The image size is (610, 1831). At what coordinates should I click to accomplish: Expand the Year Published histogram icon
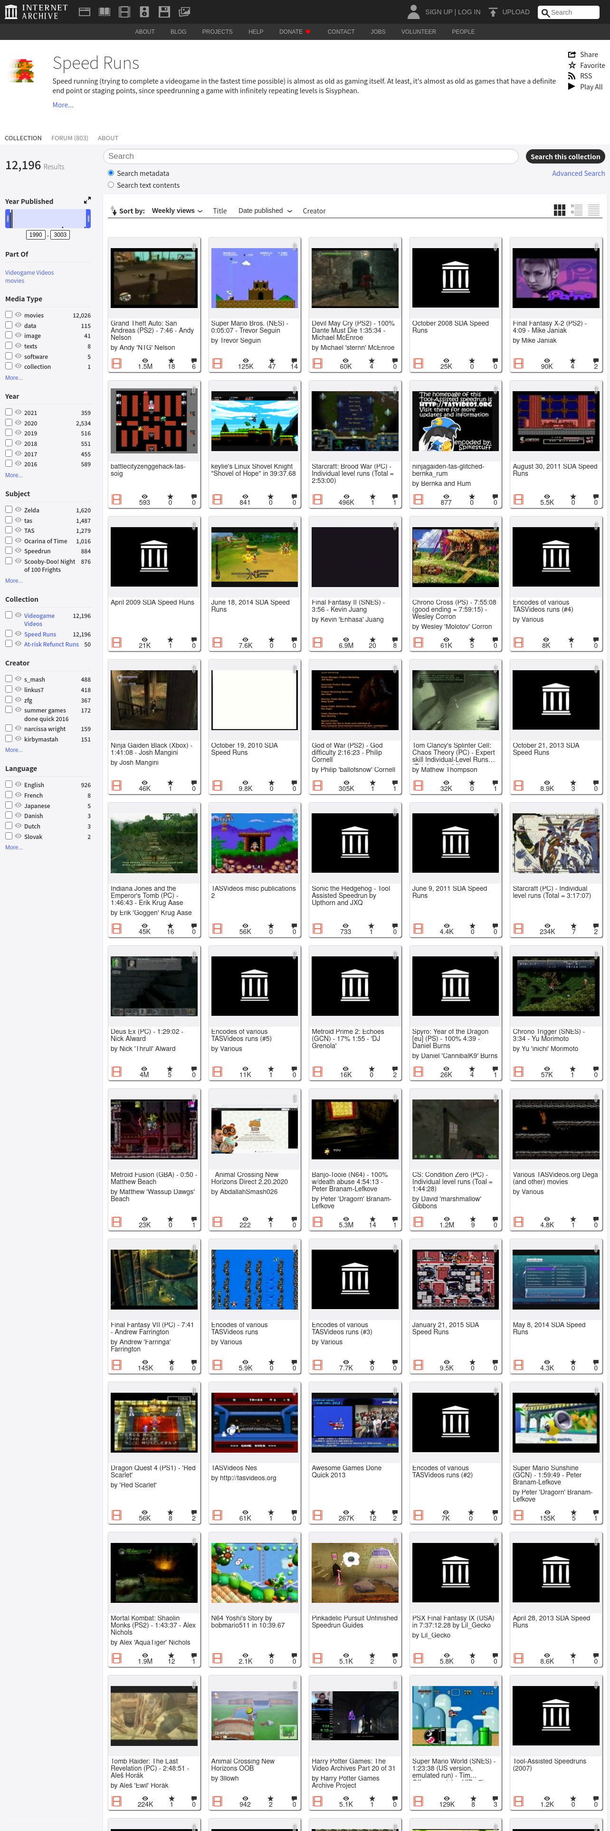click(x=87, y=201)
